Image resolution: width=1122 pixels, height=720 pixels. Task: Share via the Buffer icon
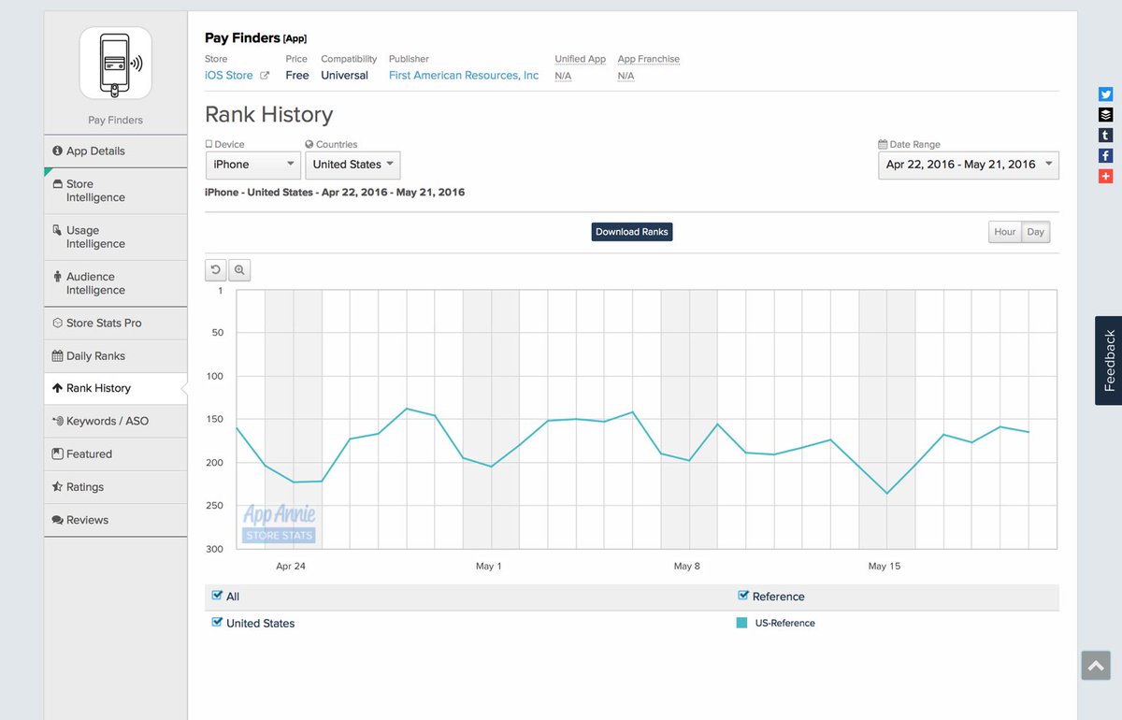(x=1105, y=115)
